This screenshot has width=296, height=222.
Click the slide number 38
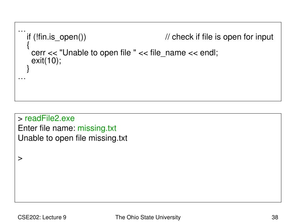(275, 217)
